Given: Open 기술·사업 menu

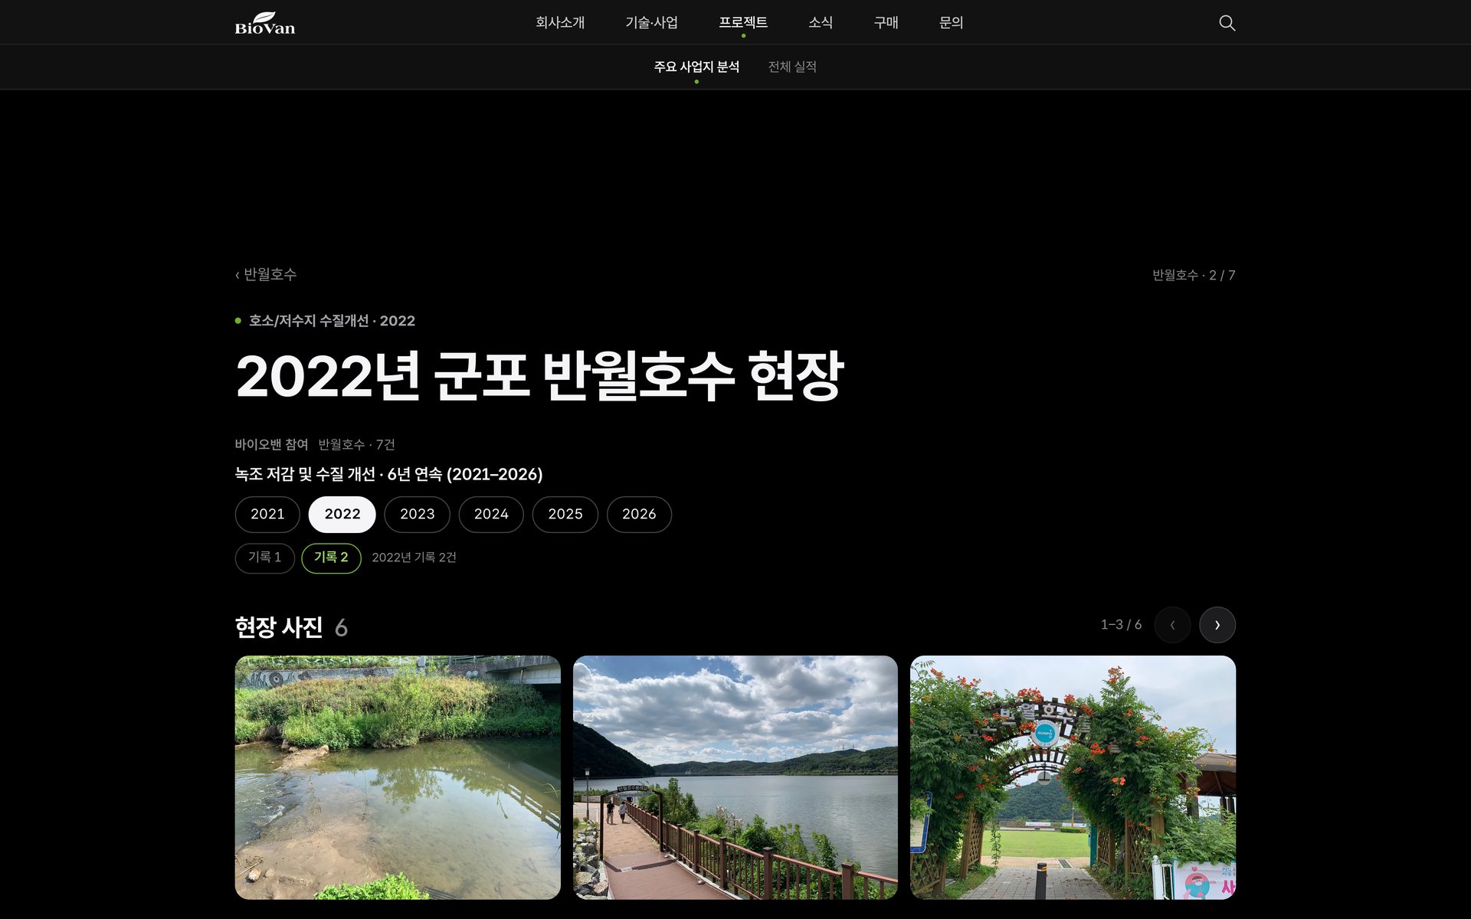Looking at the screenshot, I should pyautogui.click(x=651, y=23).
